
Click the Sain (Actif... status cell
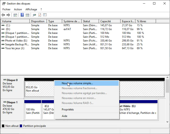coord(90,44)
